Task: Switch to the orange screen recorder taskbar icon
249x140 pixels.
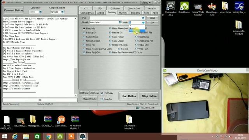Action: [71, 136]
